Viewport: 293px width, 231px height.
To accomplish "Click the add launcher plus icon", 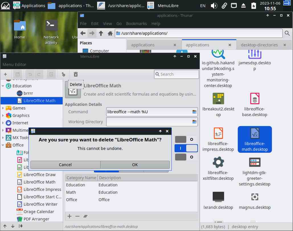I will click(5, 74).
